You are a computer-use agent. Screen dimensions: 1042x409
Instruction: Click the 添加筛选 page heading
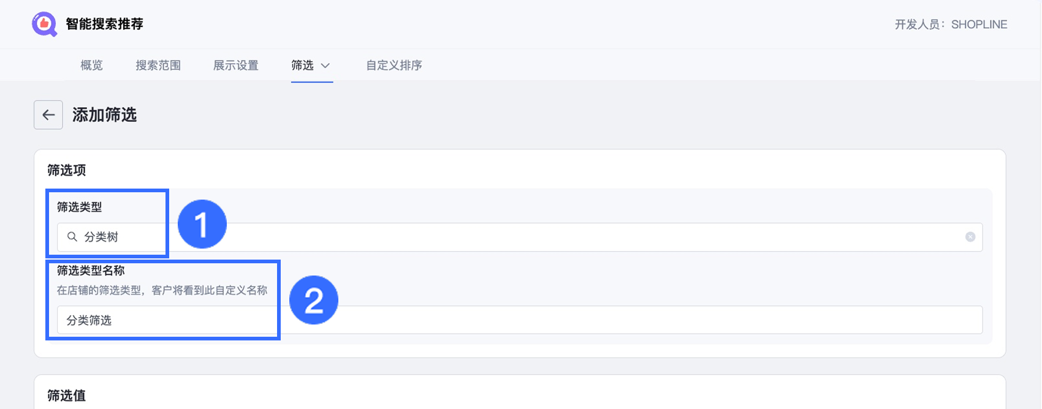105,115
